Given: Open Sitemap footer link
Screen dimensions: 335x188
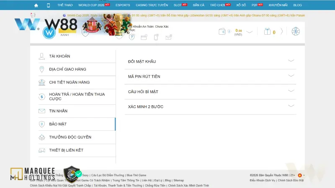Looking at the screenshot, I should [x=179, y=180].
